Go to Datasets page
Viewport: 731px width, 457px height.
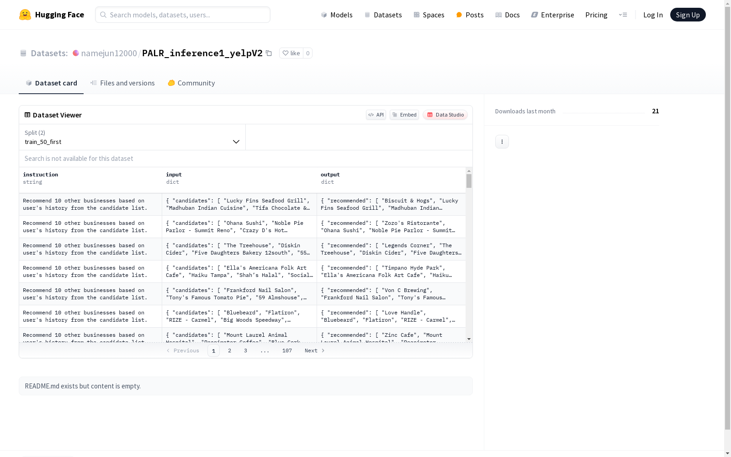pyautogui.click(x=383, y=15)
